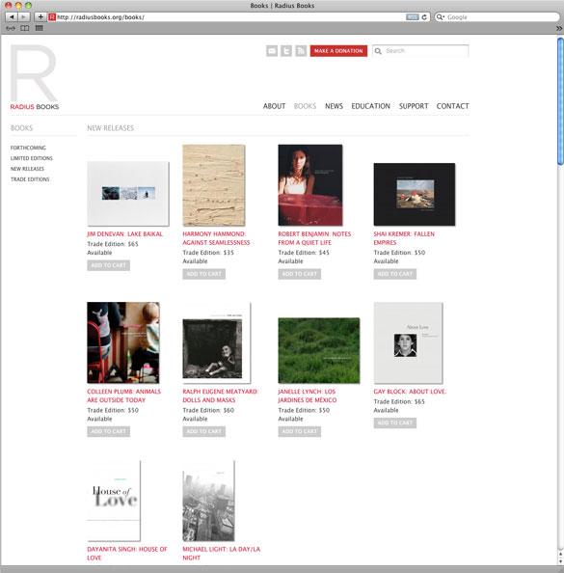Click the Gay Block: About Love title
This screenshot has width=564, height=573.
tap(410, 392)
